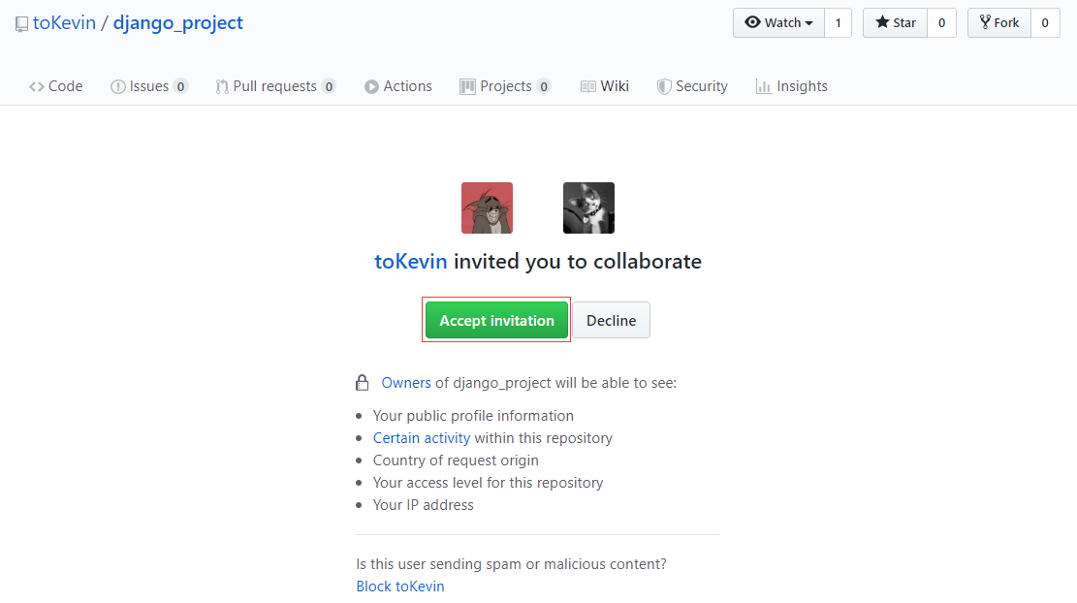Viewport: 1077px width, 603px height.
Task: Click 'Country of request origin' text
Action: (x=456, y=460)
